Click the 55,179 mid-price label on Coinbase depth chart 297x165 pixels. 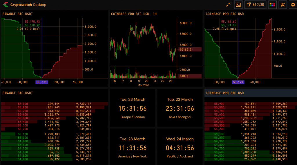click(238, 82)
